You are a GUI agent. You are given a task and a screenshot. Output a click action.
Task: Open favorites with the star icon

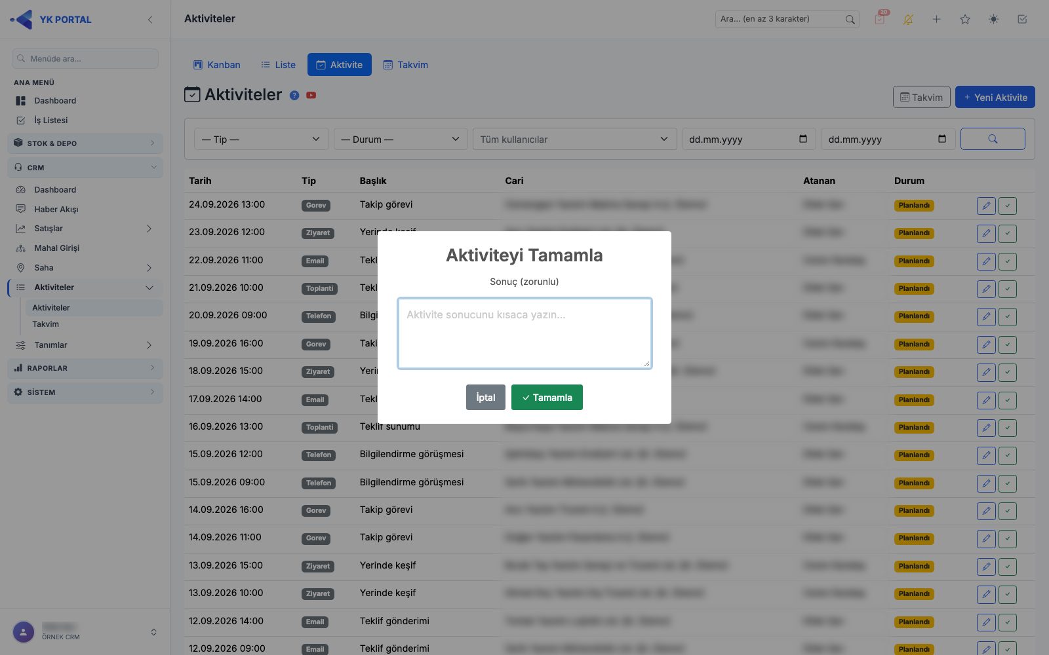click(965, 19)
